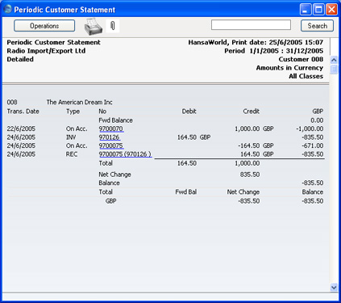Viewport: 341px width, 303px height.
Task: Click the vertical scrollbar thumb
Action: pyautogui.click(x=334, y=69)
